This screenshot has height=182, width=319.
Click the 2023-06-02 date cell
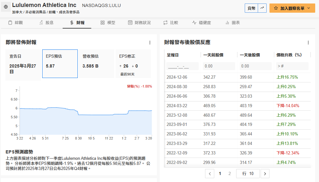tap(177, 134)
